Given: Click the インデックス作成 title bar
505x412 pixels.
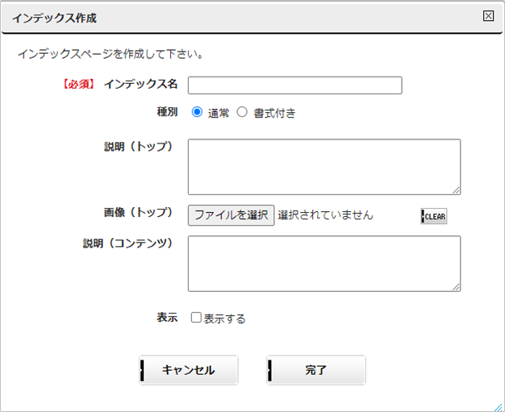Looking at the screenshot, I should 252,18.
